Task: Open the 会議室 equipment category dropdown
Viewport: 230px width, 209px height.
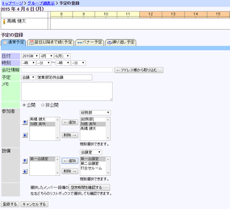Action: point(91,152)
